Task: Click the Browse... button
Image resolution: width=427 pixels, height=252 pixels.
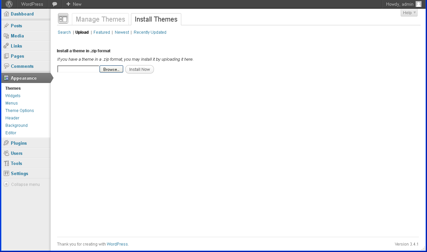Action: tap(111, 69)
